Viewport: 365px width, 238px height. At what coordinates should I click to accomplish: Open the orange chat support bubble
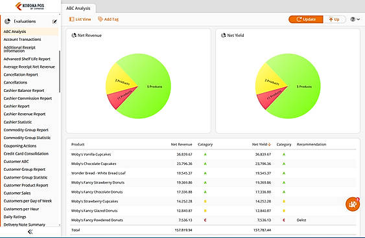[x=353, y=204]
